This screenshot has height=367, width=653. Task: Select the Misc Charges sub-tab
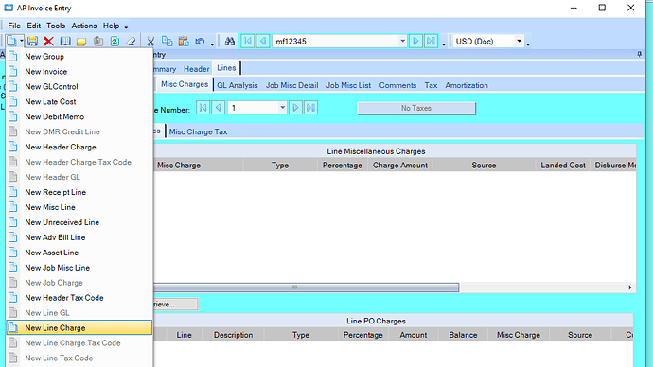coord(185,84)
